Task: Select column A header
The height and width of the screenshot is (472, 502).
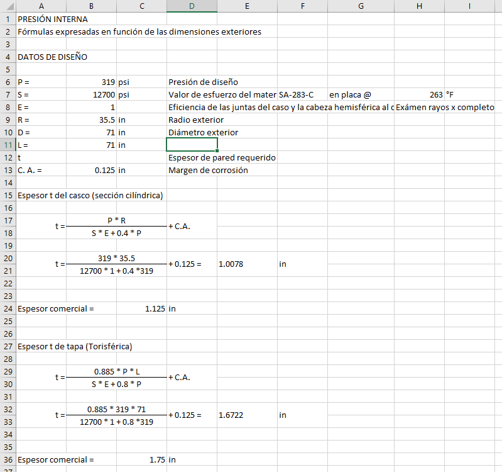Action: 41,6
